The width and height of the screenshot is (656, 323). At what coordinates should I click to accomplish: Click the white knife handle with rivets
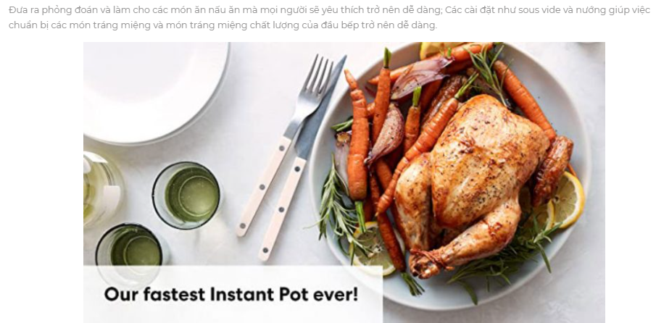coord(283,209)
